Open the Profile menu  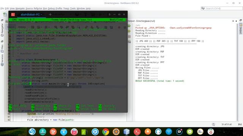click(x=59, y=8)
